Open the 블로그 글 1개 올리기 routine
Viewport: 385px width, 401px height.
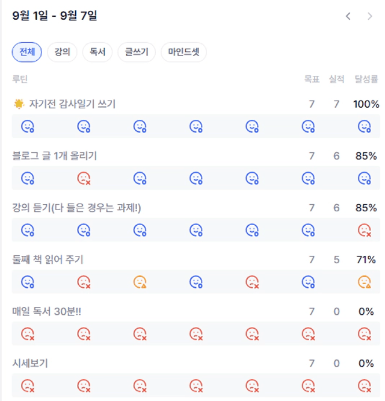point(55,156)
